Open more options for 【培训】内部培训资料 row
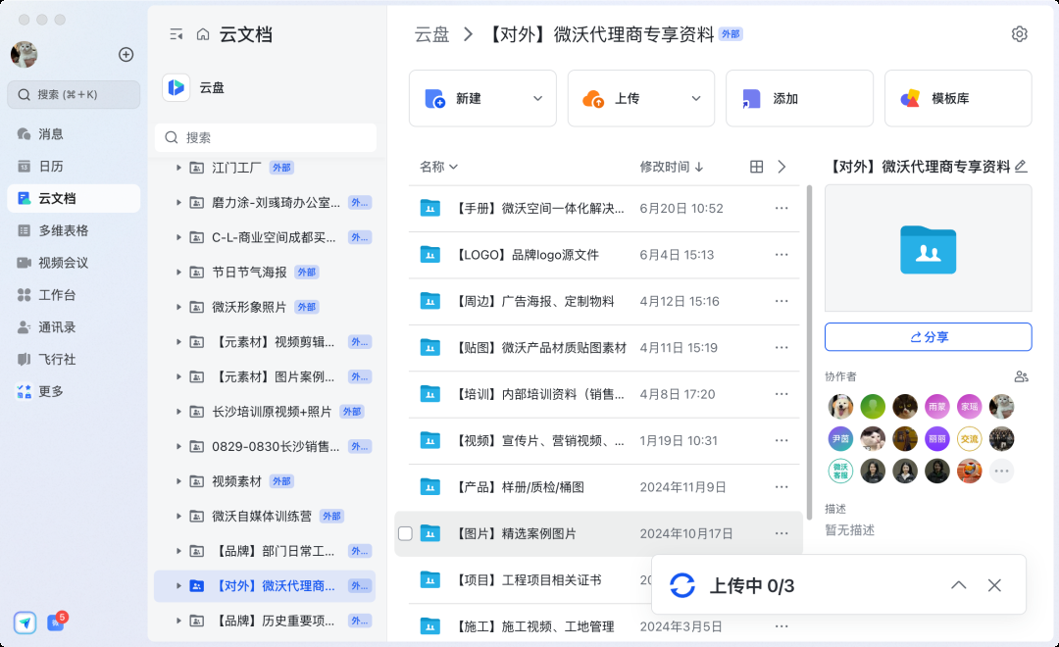 (x=782, y=394)
